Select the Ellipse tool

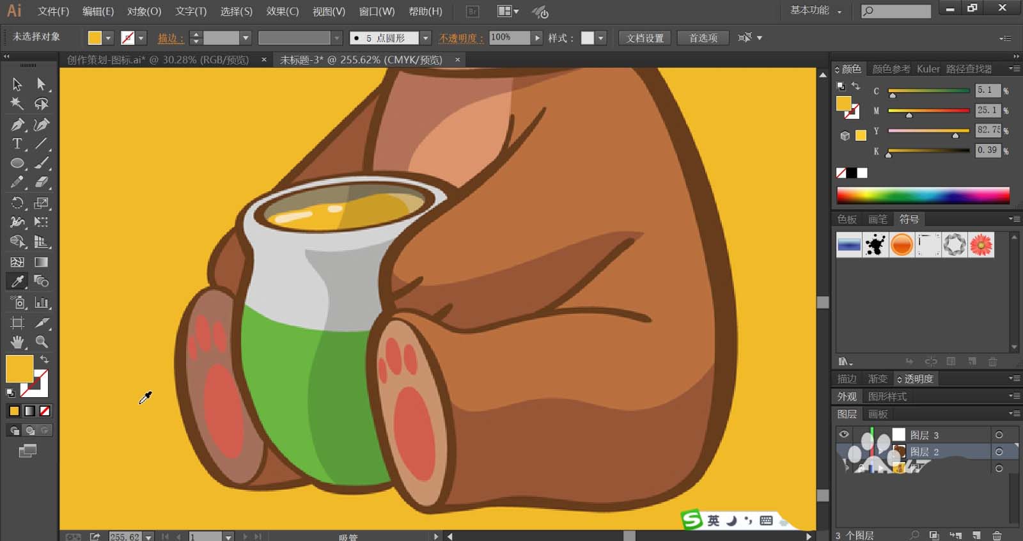(17, 163)
